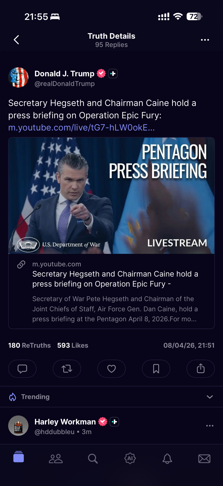Expand the Trending section chevron
Screen dimensions: 223x486
point(210,397)
